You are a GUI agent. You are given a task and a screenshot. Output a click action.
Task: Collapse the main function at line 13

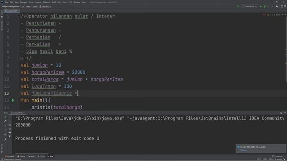pos(19,100)
